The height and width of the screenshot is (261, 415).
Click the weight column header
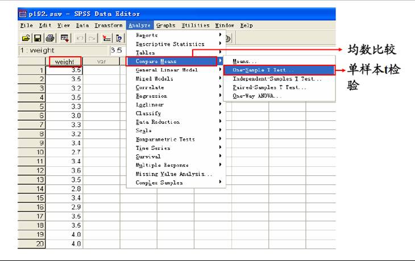[65, 61]
